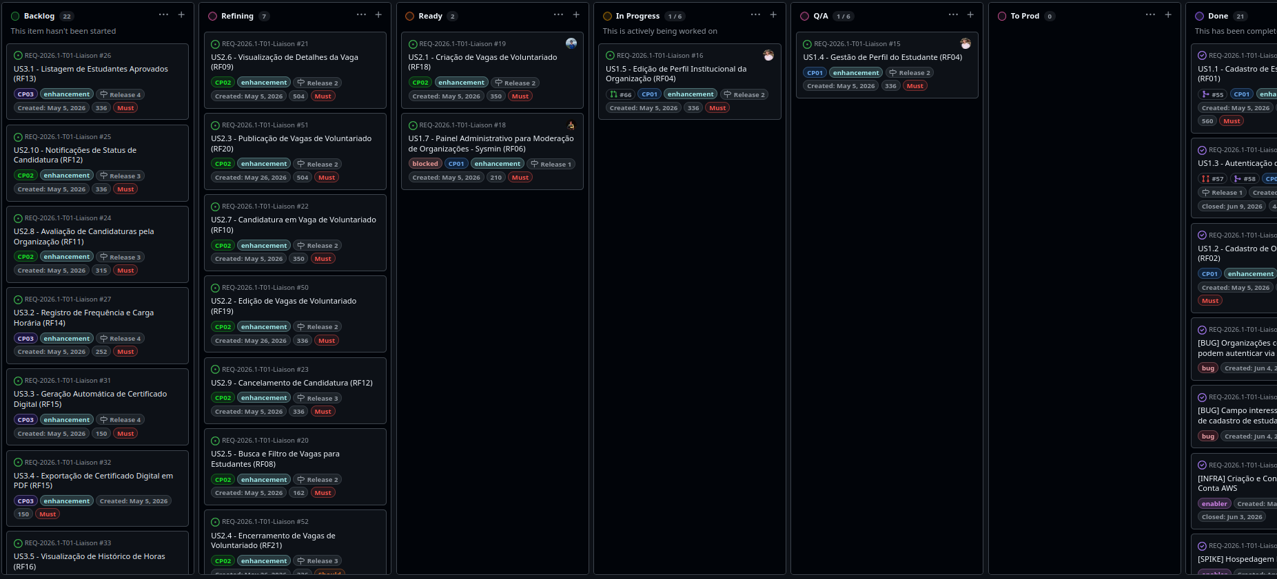Screen dimensions: 1277x579
Task: Click the assignee avatar on card Liaison #16
Action: (x=768, y=55)
